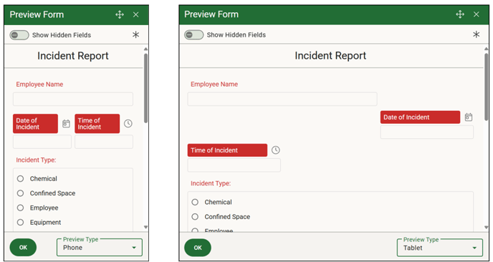Click red Date of Incident label, Phone preview
The height and width of the screenshot is (262, 493).
click(35, 123)
